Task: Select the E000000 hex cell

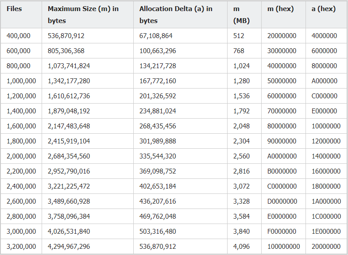Action: tap(324, 111)
